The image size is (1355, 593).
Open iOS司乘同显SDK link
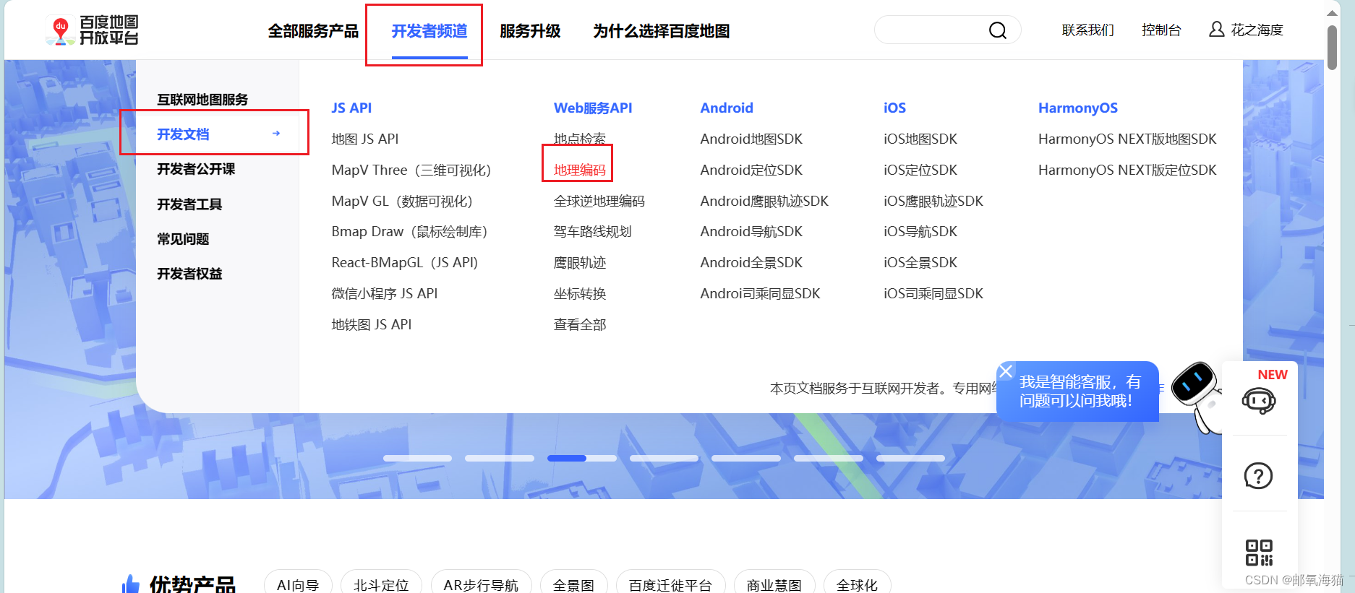(x=933, y=293)
